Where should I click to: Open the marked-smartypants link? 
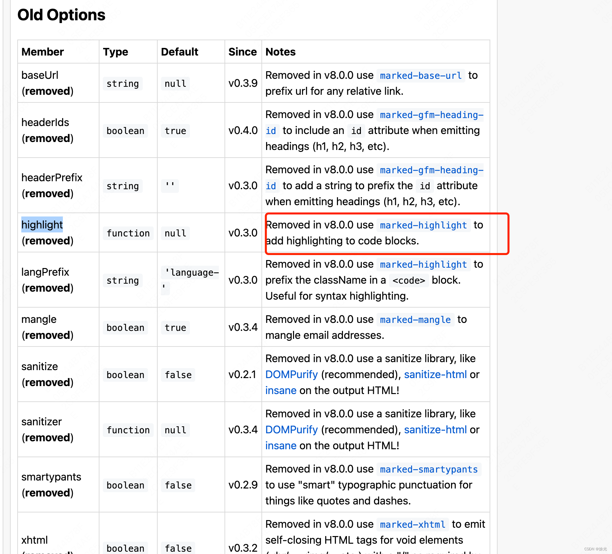[428, 469]
